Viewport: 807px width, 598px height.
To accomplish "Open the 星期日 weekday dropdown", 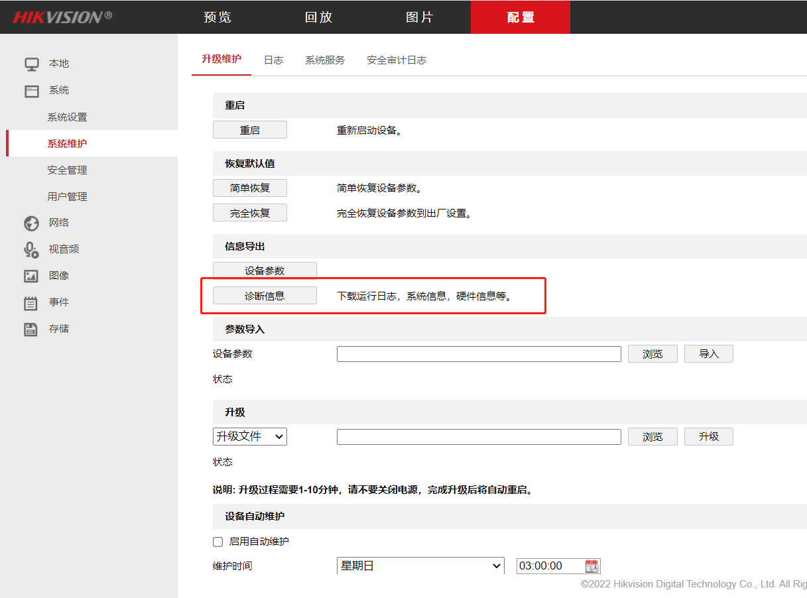I will click(420, 566).
